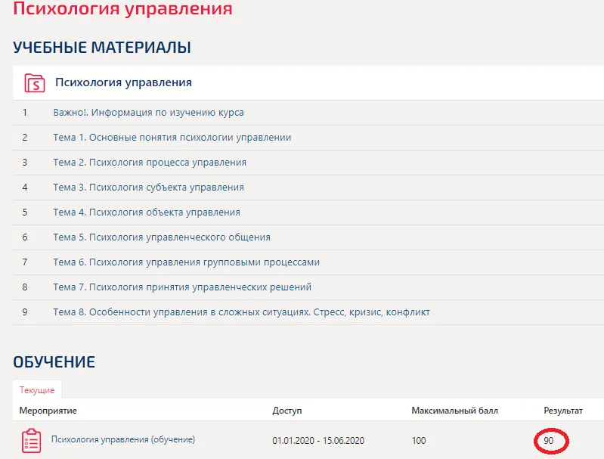Open Тема 8 Особенности управления в сложных ситуациях
This screenshot has height=459, width=604.
[241, 312]
